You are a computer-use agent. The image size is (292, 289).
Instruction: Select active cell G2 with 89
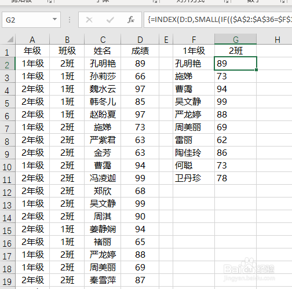pos(235,63)
